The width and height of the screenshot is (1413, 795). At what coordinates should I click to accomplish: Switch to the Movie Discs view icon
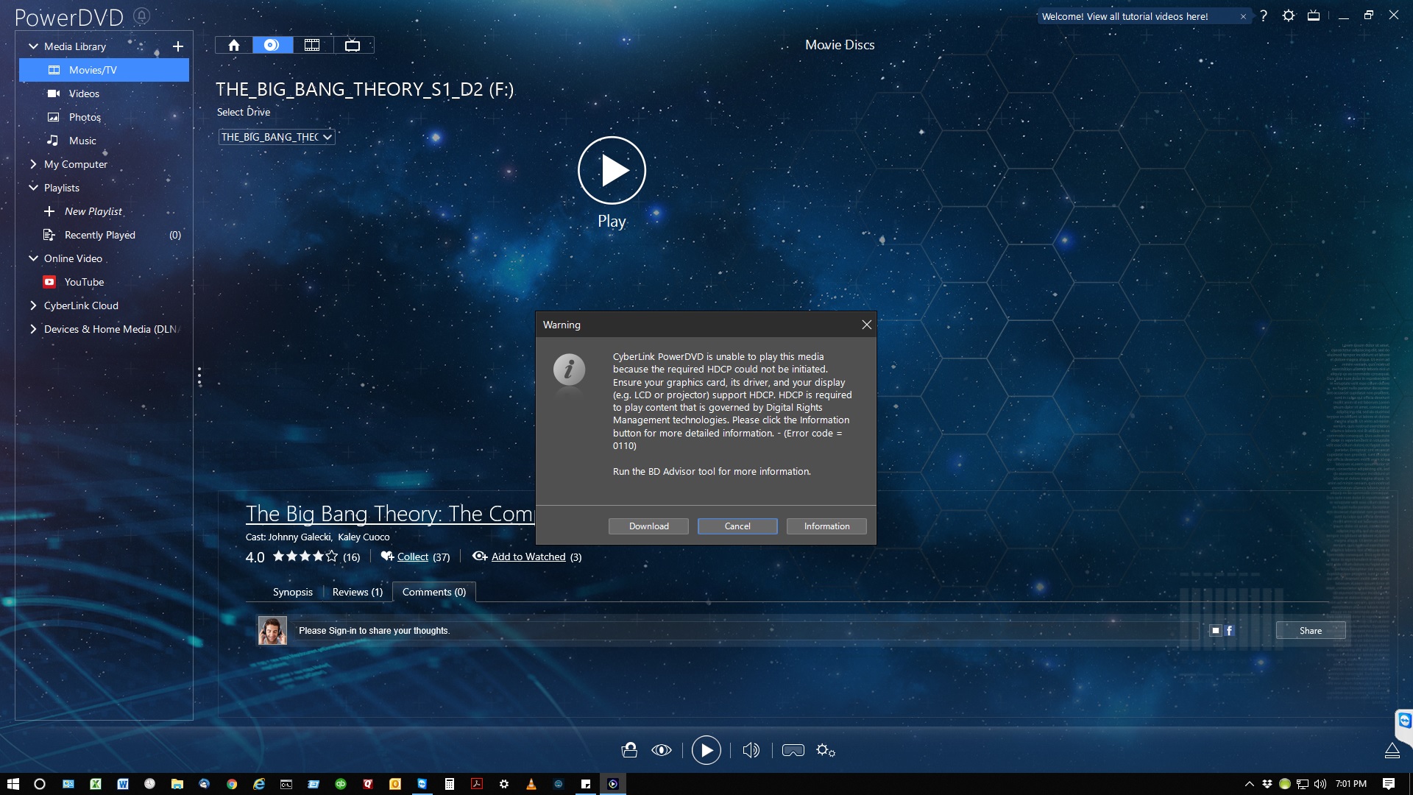pos(272,45)
